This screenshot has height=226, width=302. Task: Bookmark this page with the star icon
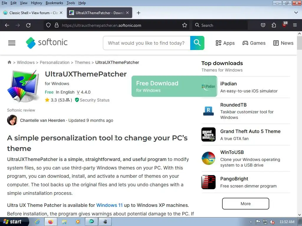[185, 25]
